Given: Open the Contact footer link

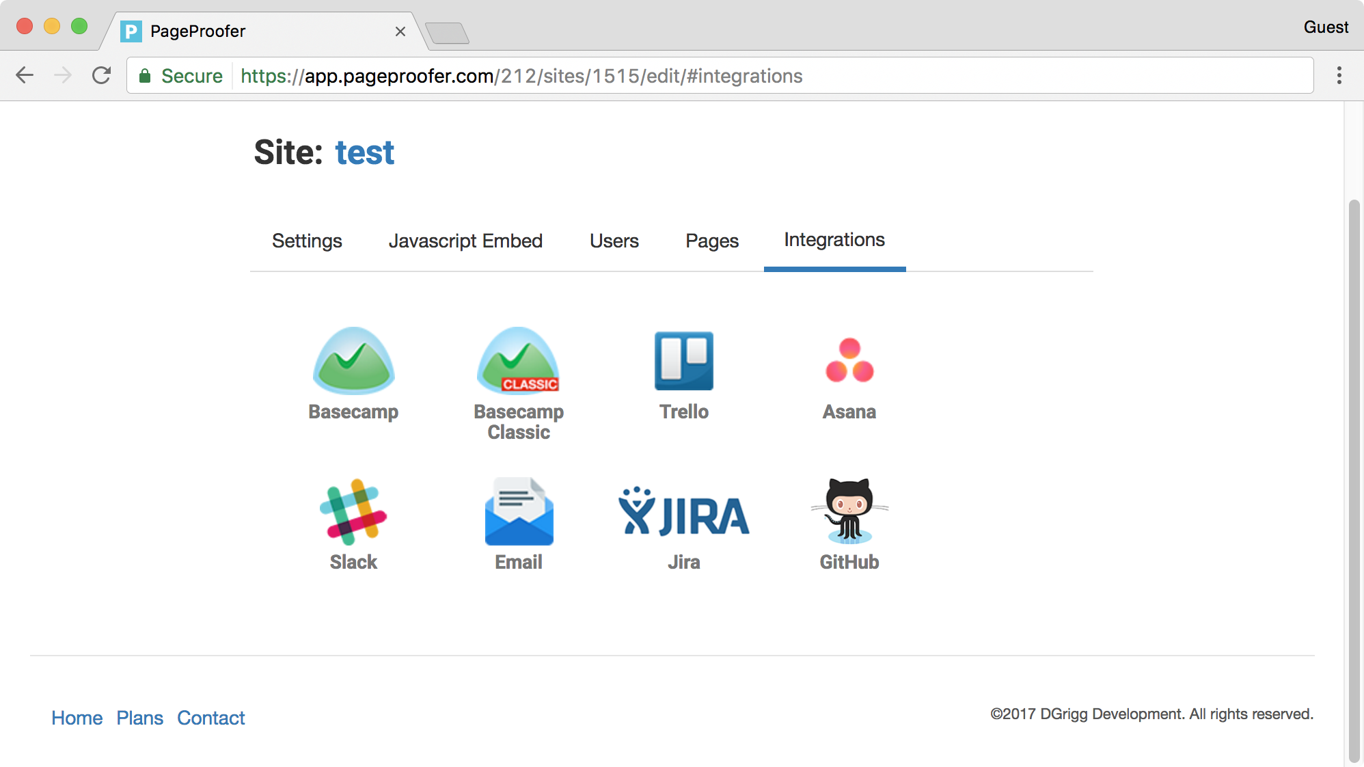Looking at the screenshot, I should [x=210, y=718].
